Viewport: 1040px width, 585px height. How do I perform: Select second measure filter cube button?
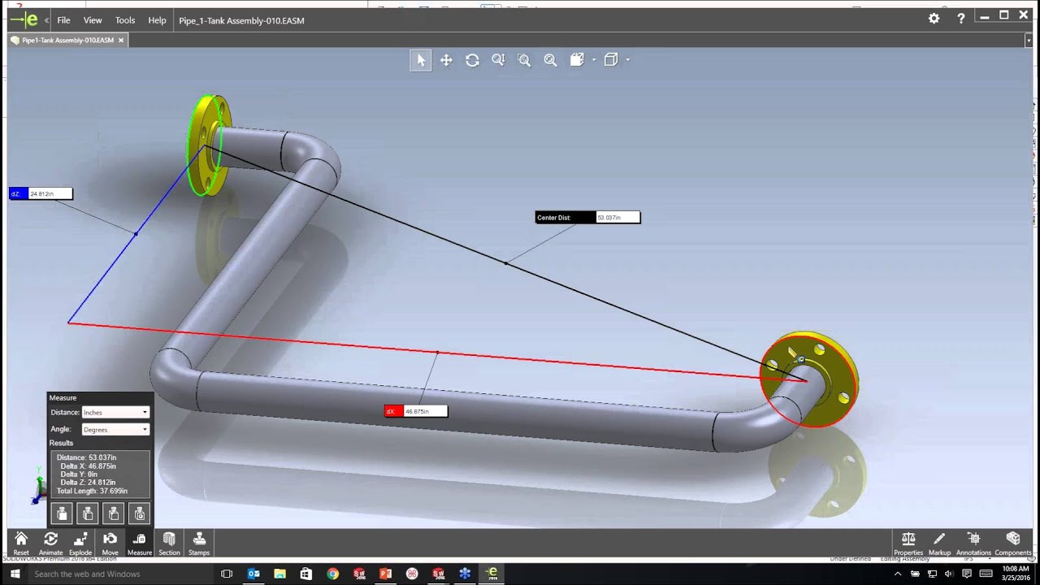[x=88, y=513]
